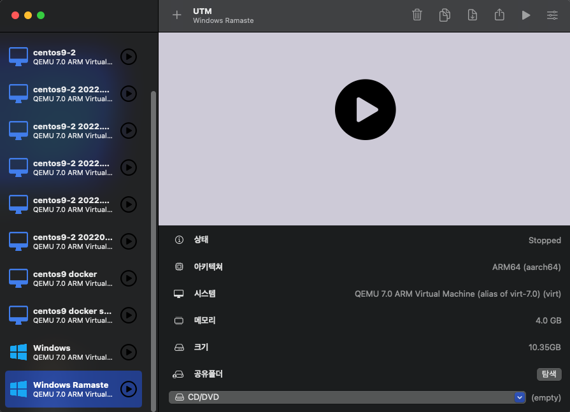
Task: Click the large play button in the preview
Action: pos(366,110)
